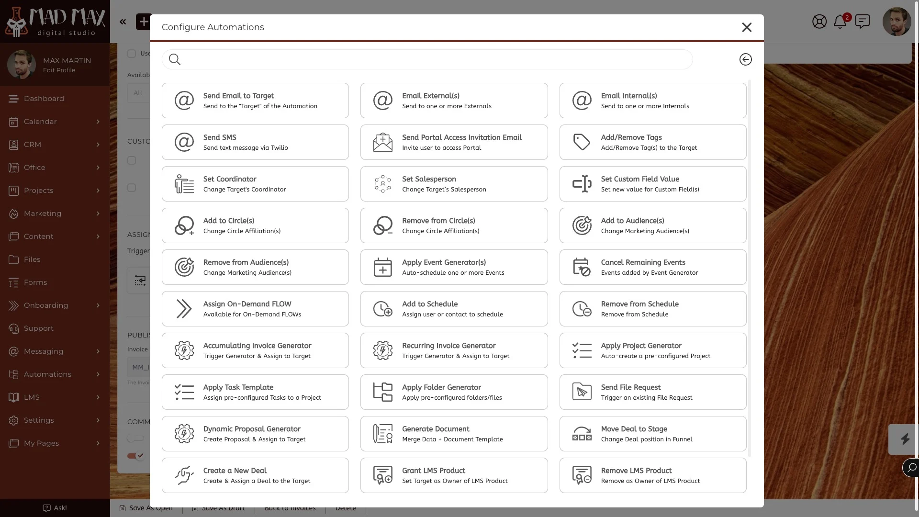The height and width of the screenshot is (517, 919).
Task: Click Back to Invoices
Action: pyautogui.click(x=290, y=508)
